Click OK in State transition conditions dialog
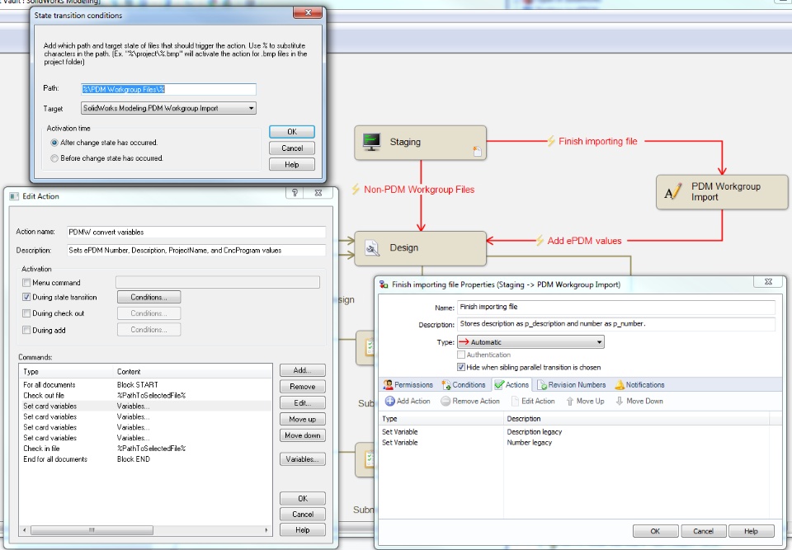792x550 pixels. 292,132
